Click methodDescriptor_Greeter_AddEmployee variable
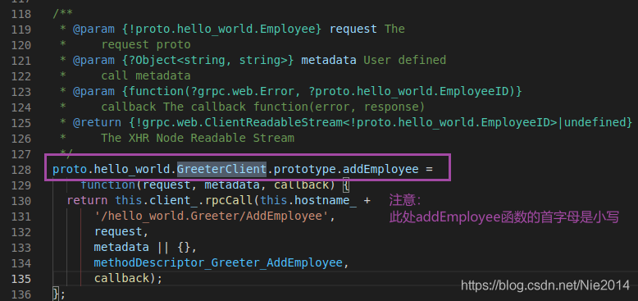This screenshot has height=301, width=638. 218,262
